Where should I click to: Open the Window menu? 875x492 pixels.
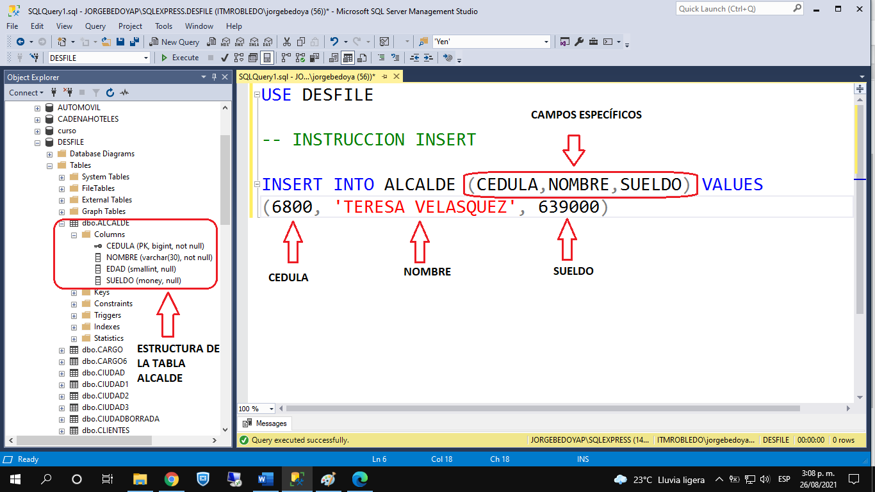click(199, 26)
